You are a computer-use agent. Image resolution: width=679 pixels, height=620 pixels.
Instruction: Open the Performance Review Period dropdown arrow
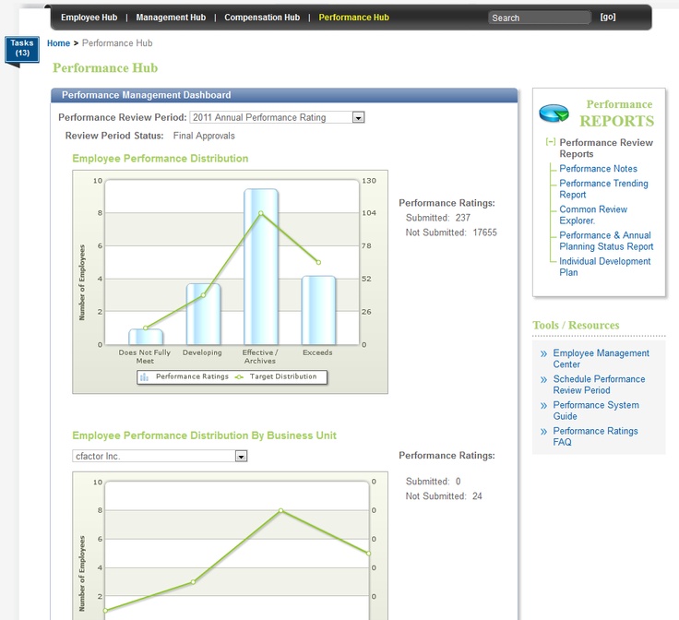click(x=358, y=117)
